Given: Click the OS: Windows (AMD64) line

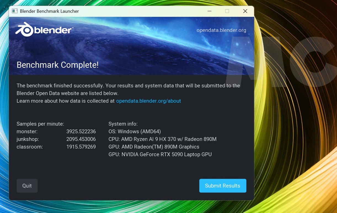Looking at the screenshot, I should point(135,131).
